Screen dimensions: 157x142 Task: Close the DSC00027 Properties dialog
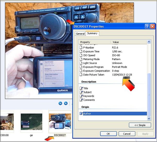tap(153, 26)
